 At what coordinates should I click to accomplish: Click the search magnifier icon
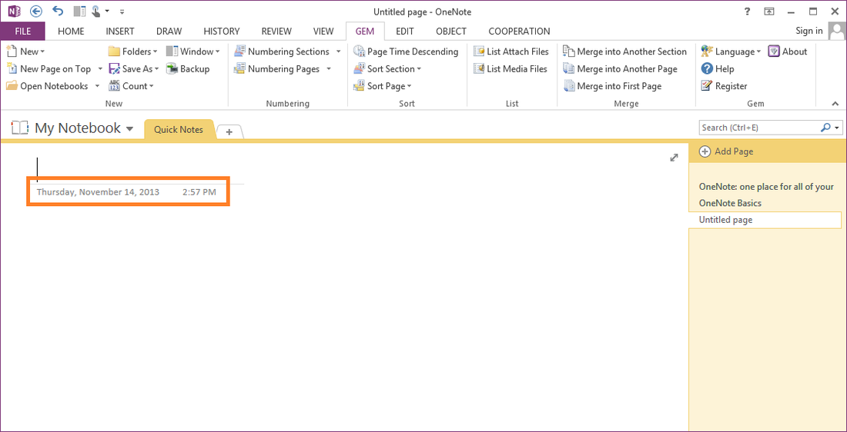(x=825, y=128)
